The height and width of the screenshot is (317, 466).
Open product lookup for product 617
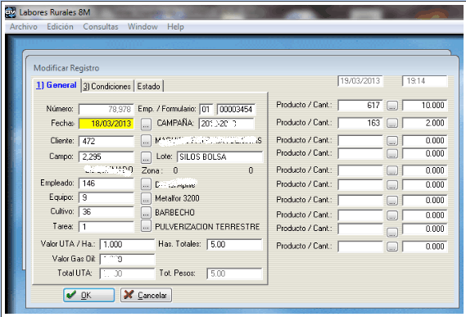click(392, 106)
